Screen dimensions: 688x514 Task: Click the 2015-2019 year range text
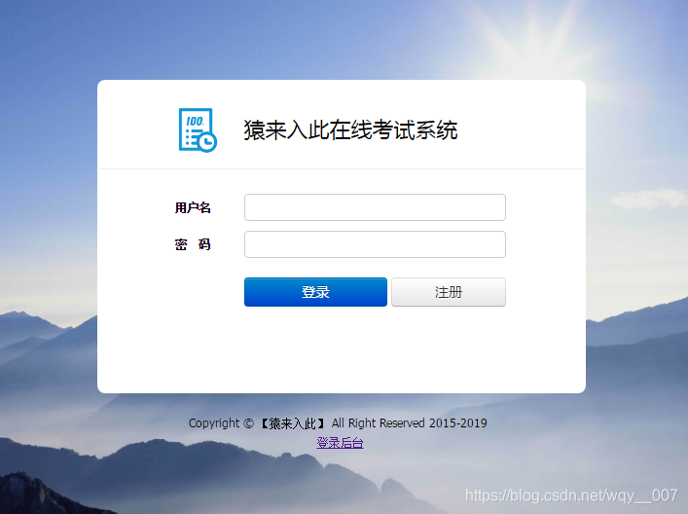click(x=458, y=423)
